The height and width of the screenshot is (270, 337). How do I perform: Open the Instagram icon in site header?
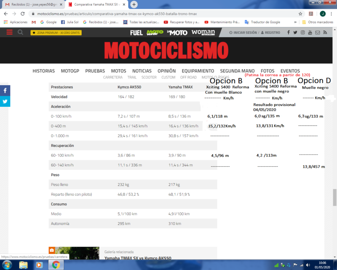point(302,32)
